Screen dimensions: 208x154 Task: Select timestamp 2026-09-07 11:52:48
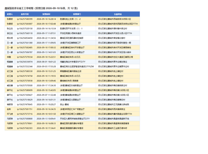(46, 95)
